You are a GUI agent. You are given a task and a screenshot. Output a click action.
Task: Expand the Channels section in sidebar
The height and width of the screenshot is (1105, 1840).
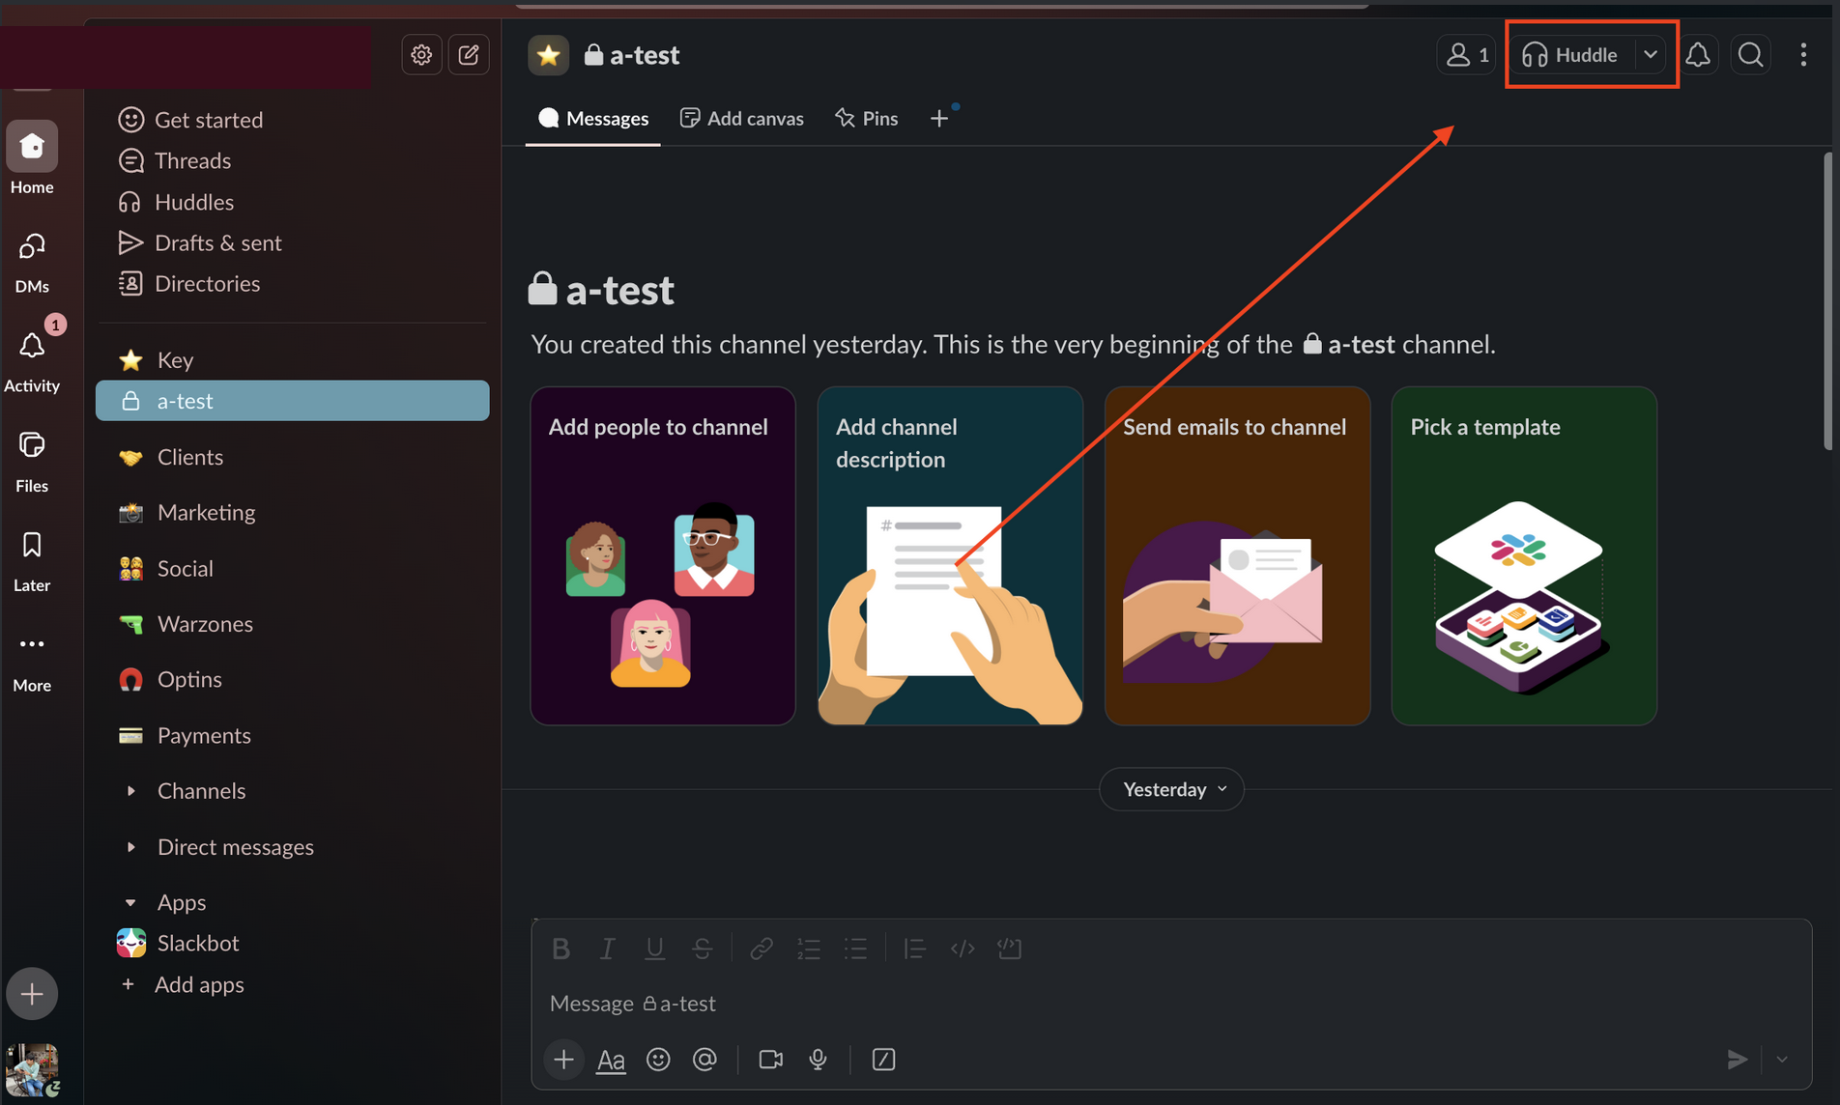[131, 791]
